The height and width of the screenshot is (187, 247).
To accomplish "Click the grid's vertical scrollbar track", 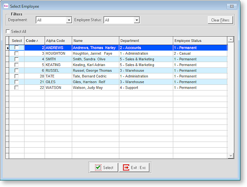I will 231,97.
